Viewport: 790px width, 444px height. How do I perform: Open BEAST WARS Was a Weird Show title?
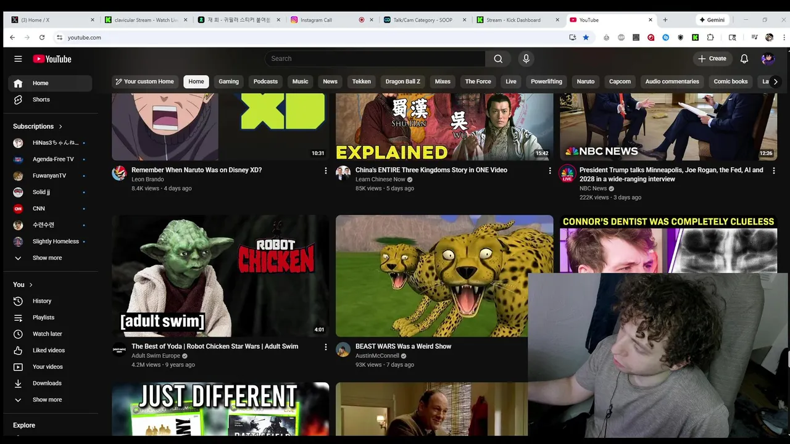click(403, 347)
